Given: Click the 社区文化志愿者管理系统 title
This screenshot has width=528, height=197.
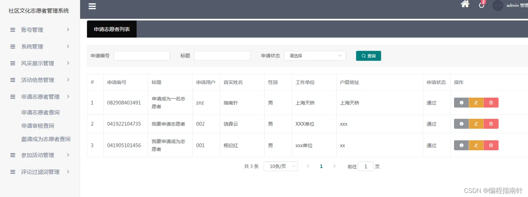Looking at the screenshot, I should coord(39,11).
